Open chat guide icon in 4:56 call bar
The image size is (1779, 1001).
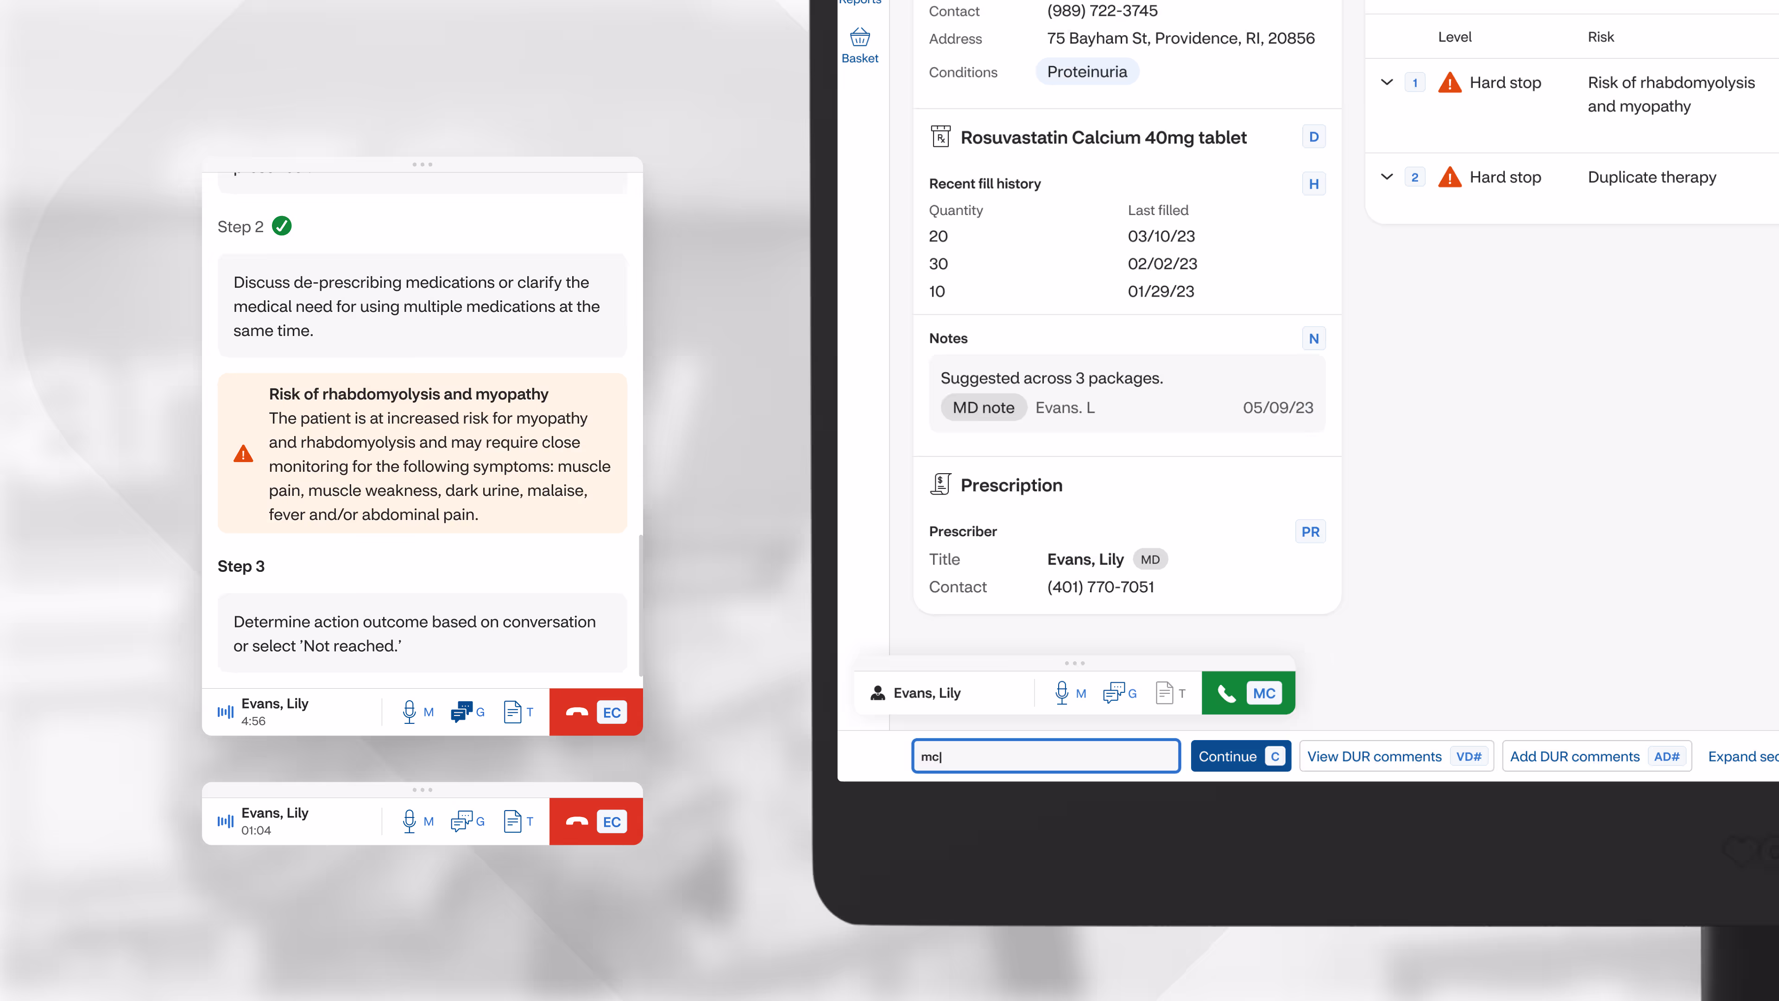(461, 711)
